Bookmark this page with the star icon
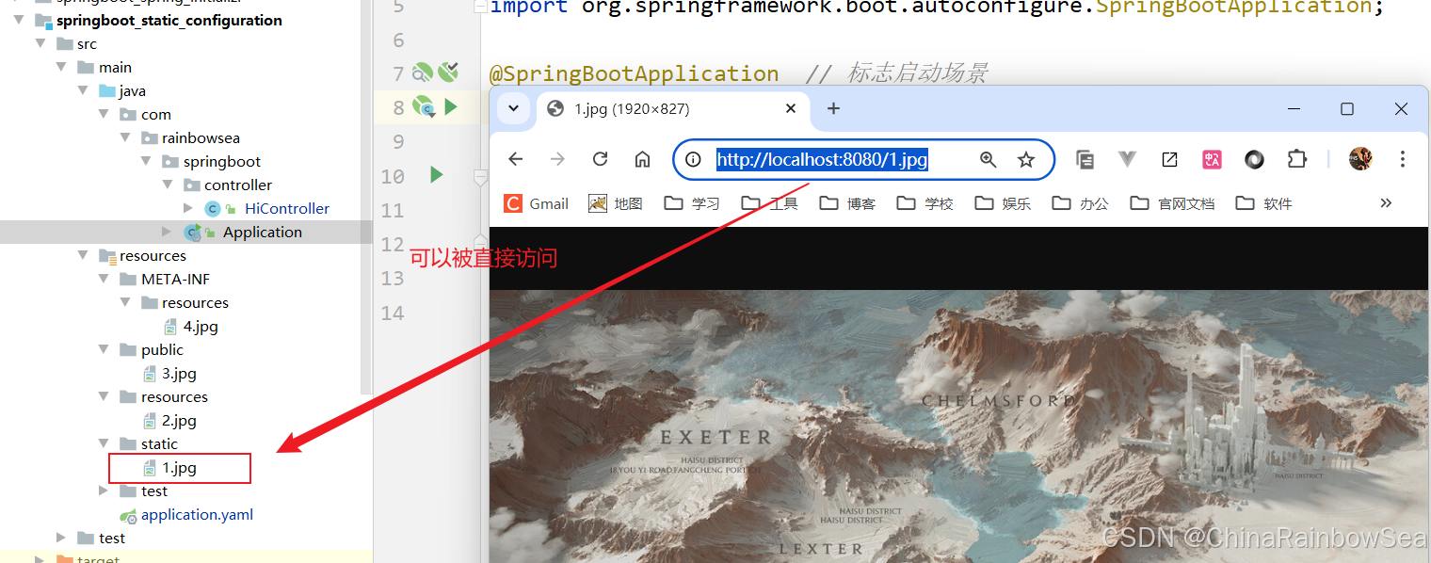Screen dimensions: 1431x563 click(x=1026, y=160)
